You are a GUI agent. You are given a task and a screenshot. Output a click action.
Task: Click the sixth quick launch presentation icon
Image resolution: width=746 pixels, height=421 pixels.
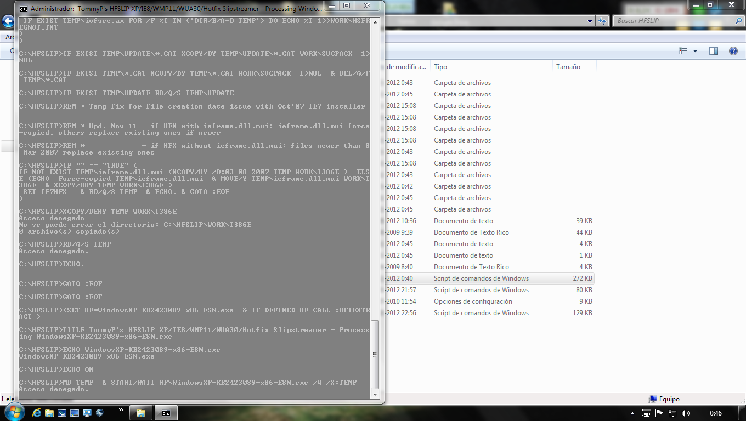tap(87, 413)
